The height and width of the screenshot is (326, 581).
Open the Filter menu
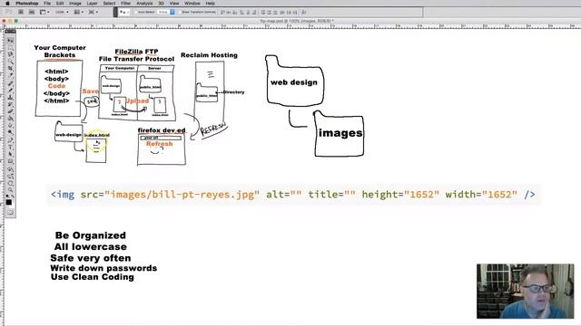(125, 3)
